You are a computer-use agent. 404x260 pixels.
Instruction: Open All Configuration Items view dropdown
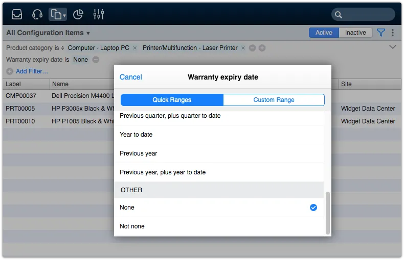(48, 33)
